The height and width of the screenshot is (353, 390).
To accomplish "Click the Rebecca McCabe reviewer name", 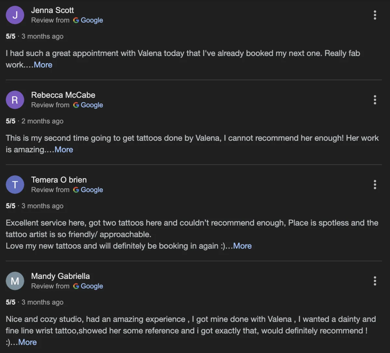I will (63, 95).
